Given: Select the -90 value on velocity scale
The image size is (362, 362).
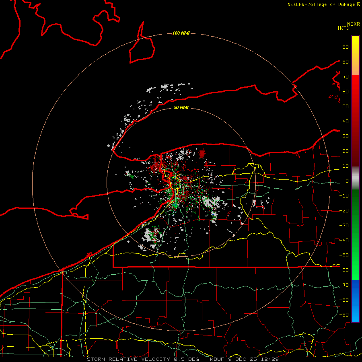Looking at the screenshot, I should click(344, 315).
